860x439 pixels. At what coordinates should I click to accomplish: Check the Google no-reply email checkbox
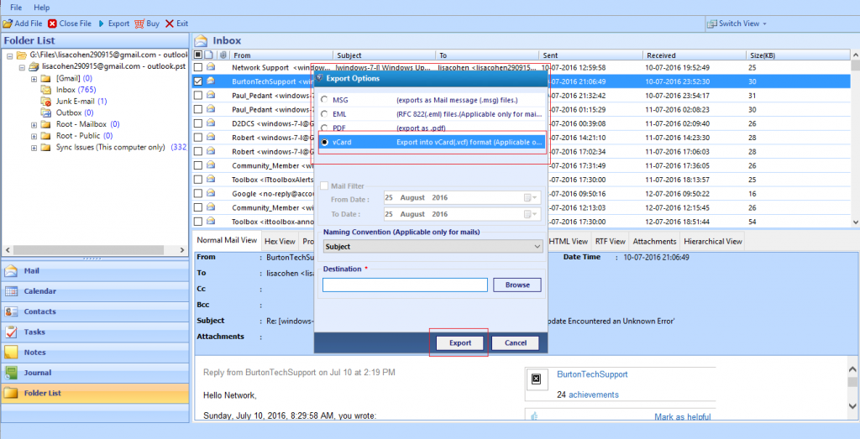point(198,193)
